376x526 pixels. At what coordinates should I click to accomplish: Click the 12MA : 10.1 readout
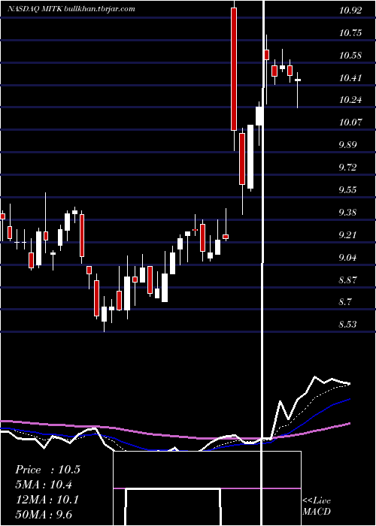point(47,500)
